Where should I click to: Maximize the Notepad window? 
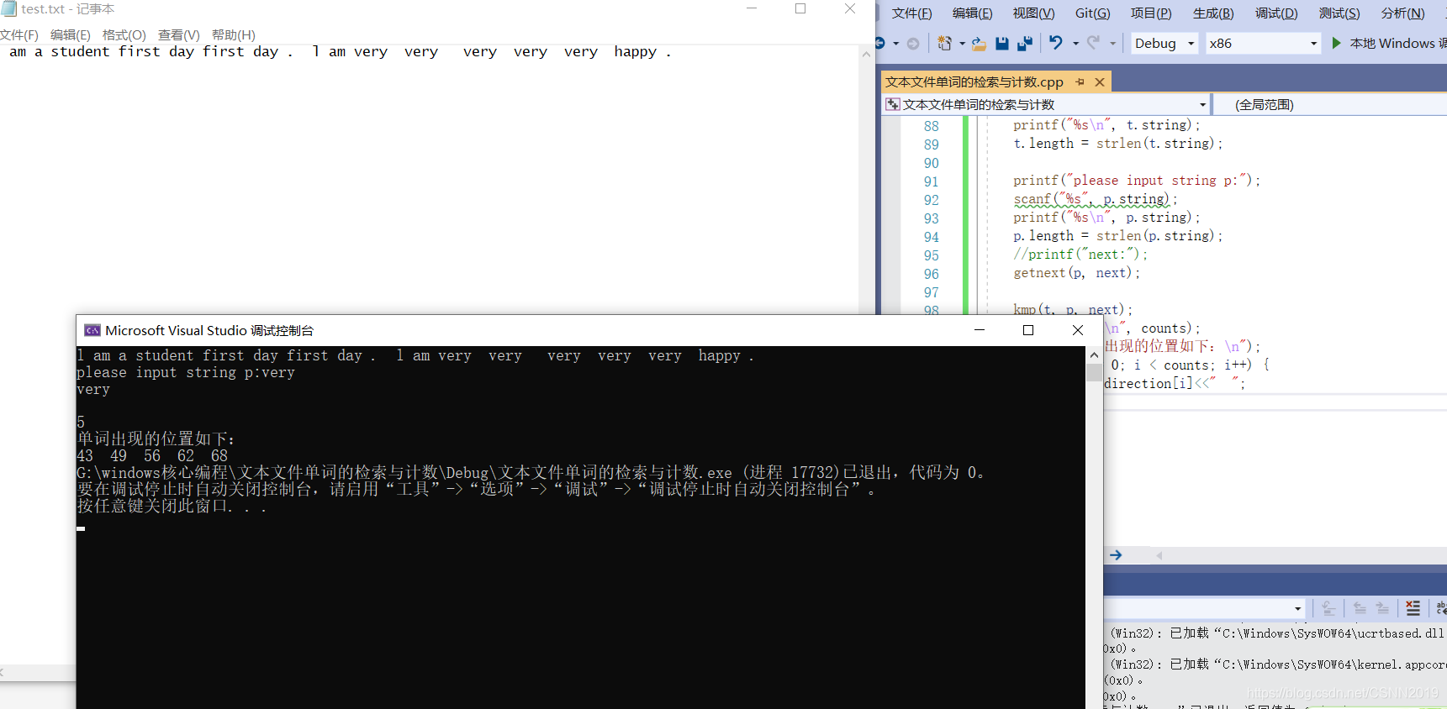(800, 8)
